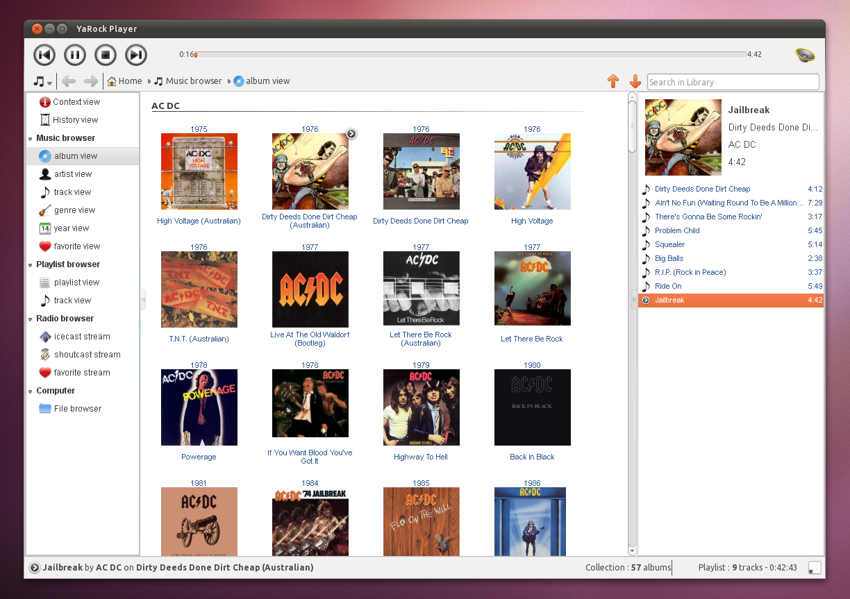Select Problem Child track
Image resolution: width=850 pixels, height=599 pixels.
coord(731,230)
